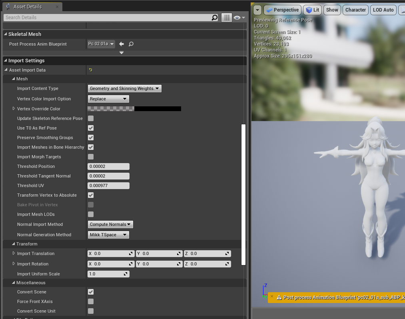
Task: Open the LOD Auto menu
Action: (x=383, y=10)
